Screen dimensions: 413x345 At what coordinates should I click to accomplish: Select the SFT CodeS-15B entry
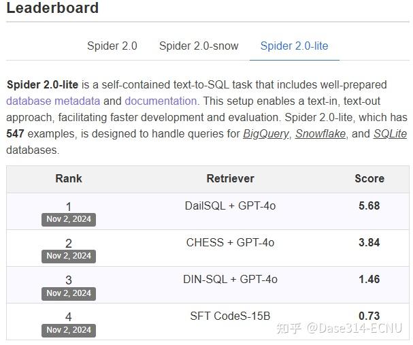click(x=230, y=316)
